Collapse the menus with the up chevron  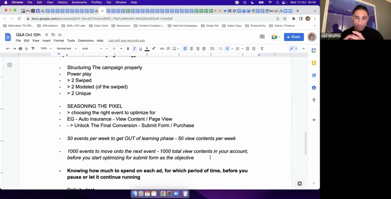click(x=303, y=48)
